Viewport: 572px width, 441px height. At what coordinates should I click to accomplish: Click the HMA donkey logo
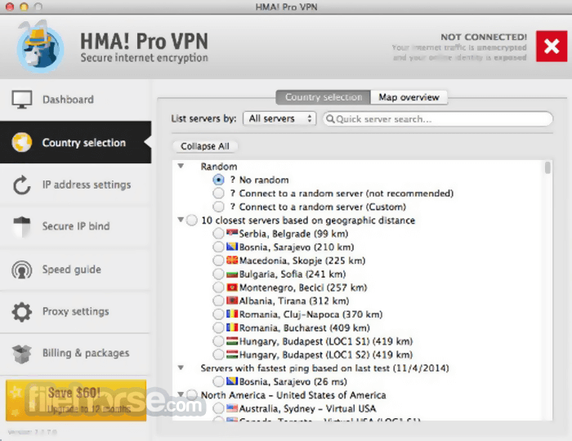click(x=39, y=47)
